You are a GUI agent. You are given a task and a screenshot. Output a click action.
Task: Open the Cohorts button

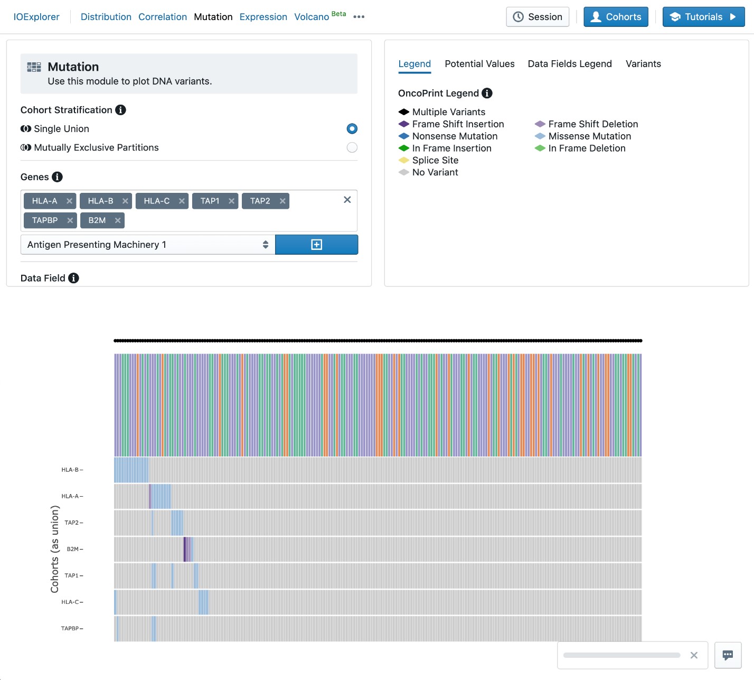[616, 17]
